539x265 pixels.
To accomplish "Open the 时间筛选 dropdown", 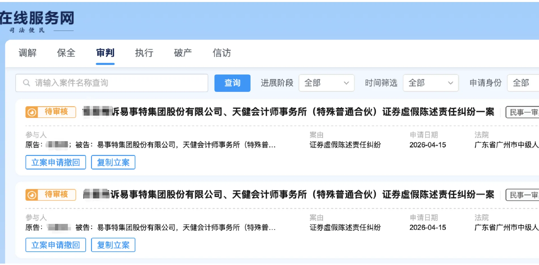I will [x=431, y=83].
